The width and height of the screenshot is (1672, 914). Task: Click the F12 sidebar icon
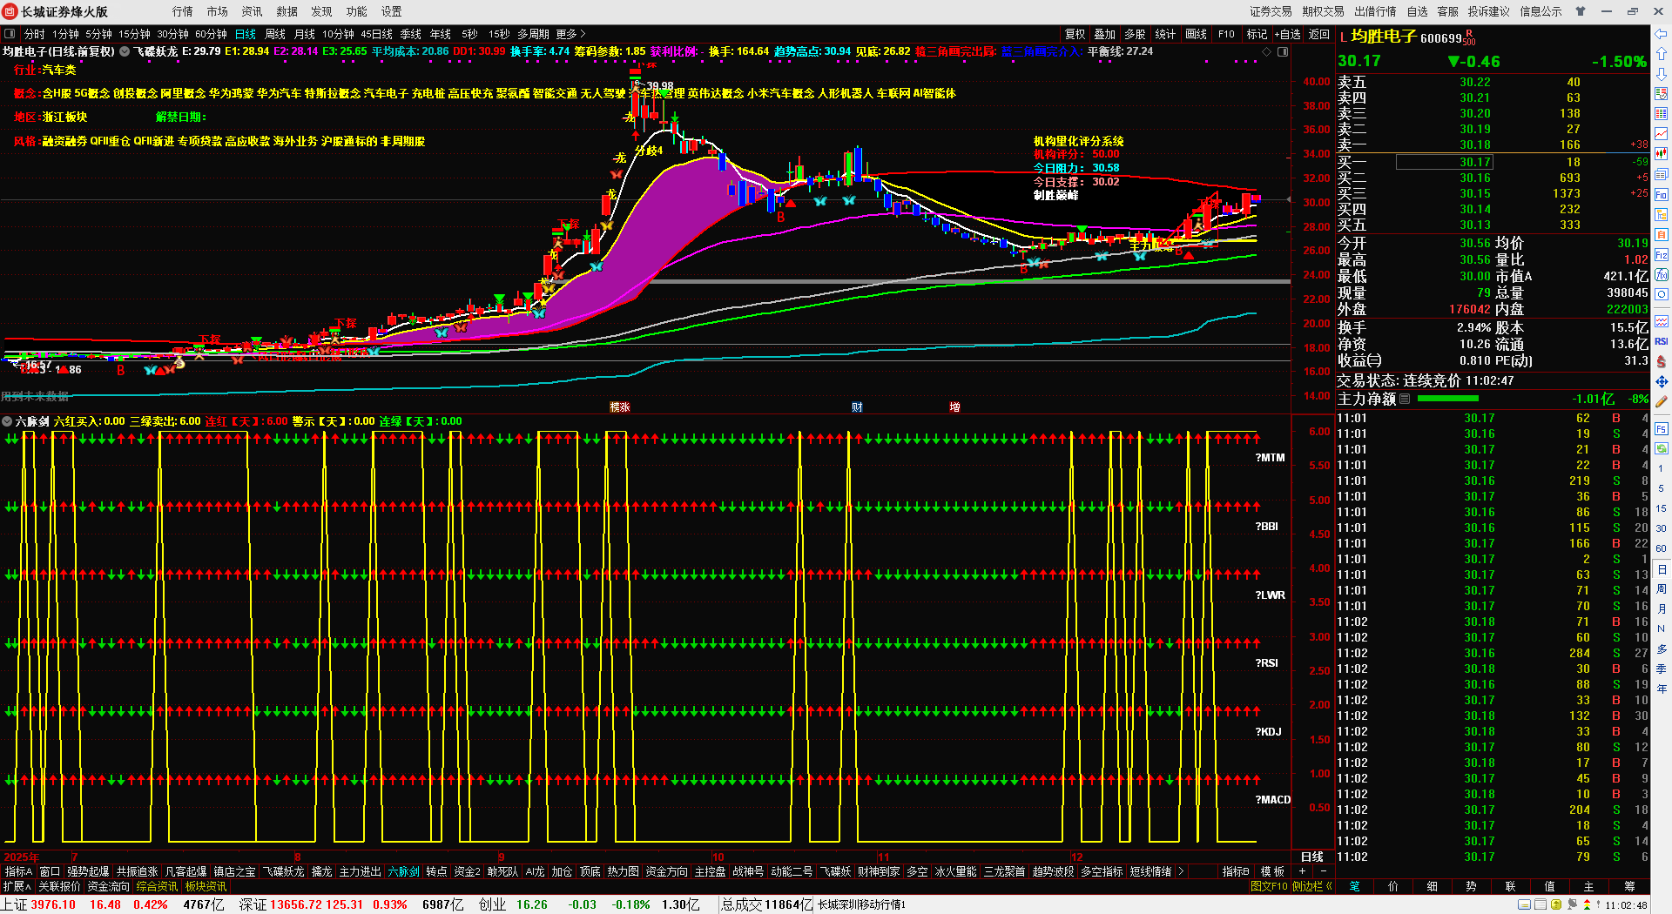tap(1662, 255)
